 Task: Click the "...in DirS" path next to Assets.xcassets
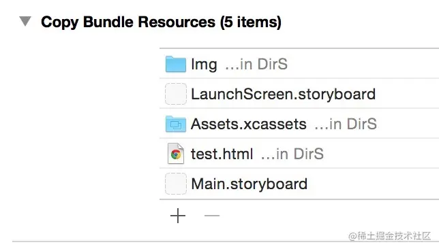click(x=346, y=124)
